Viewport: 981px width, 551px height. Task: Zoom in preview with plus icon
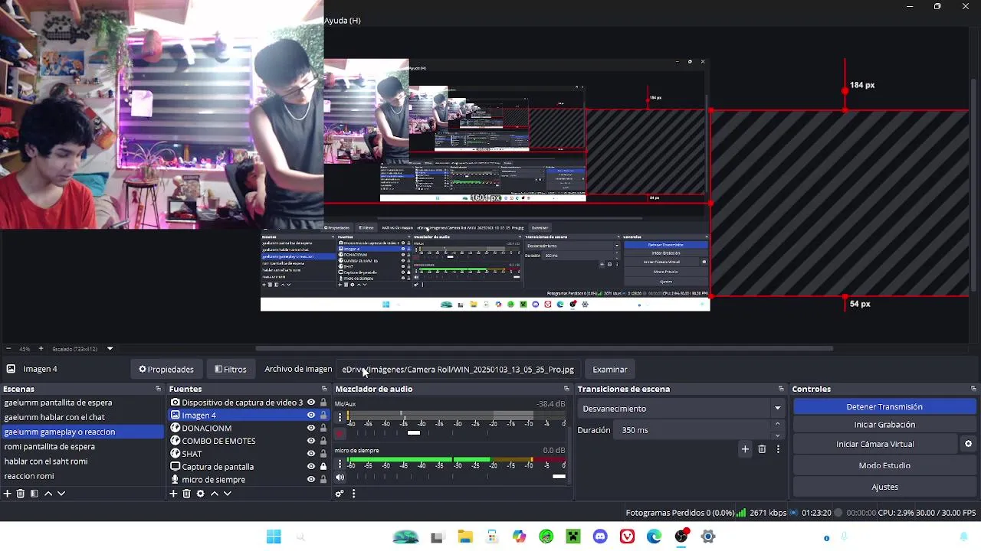[41, 349]
